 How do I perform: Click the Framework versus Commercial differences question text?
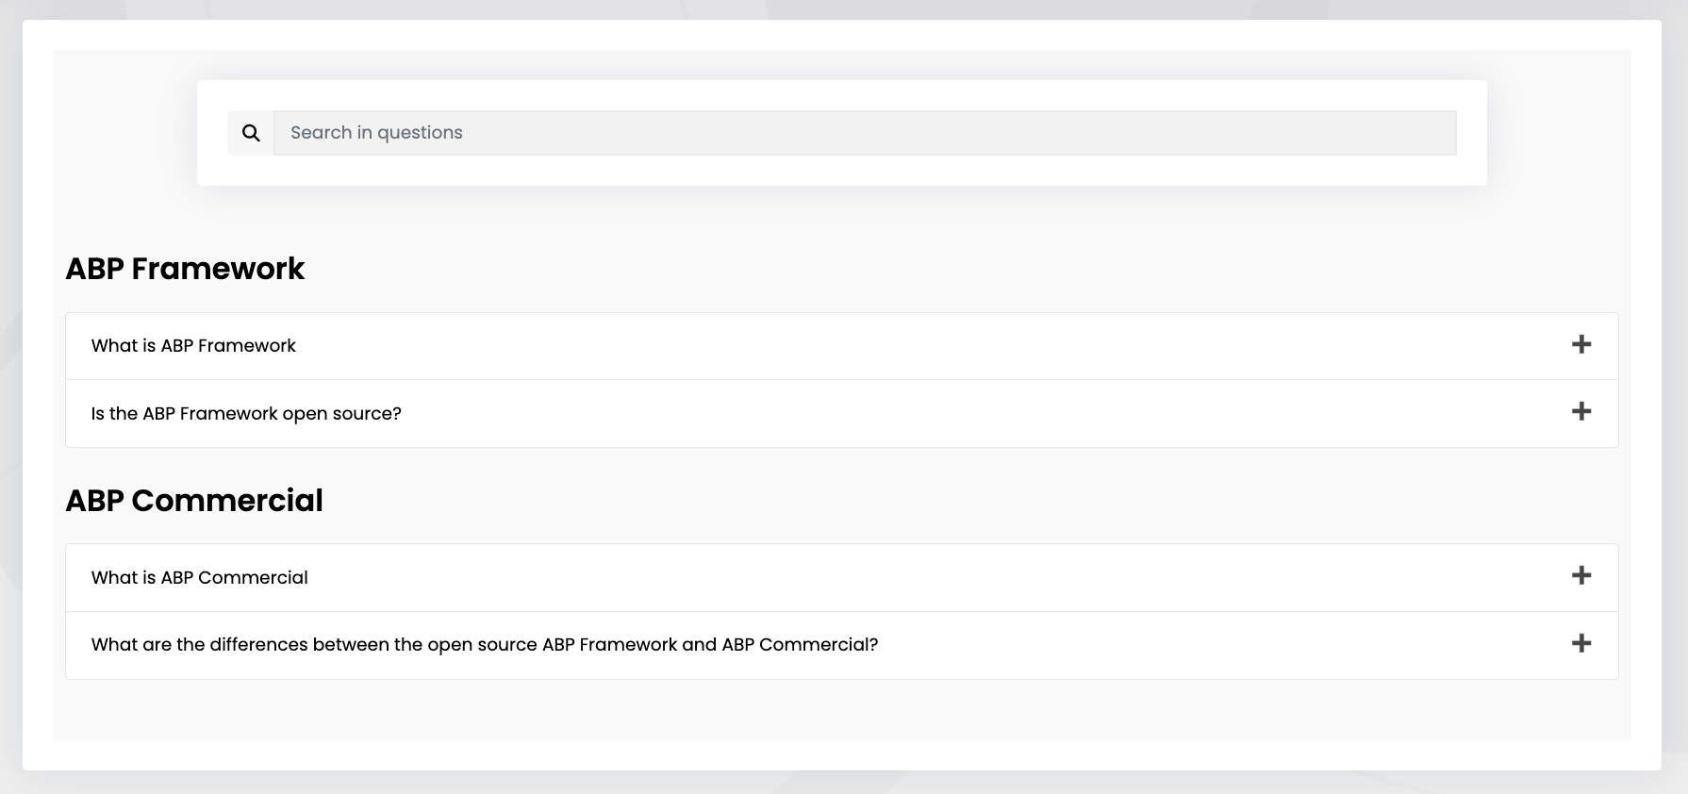(484, 644)
